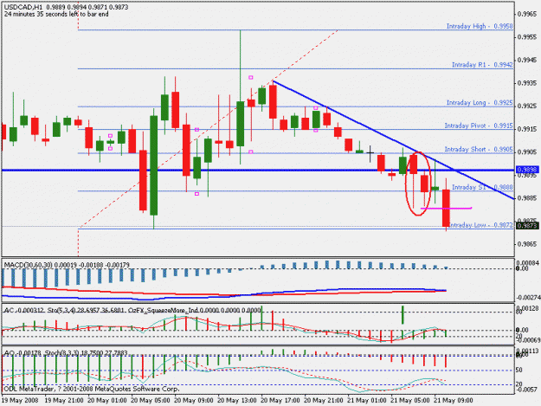Select the 'Intraday Long - 0.9925' label
This screenshot has height=406, width=541.
click(x=480, y=103)
